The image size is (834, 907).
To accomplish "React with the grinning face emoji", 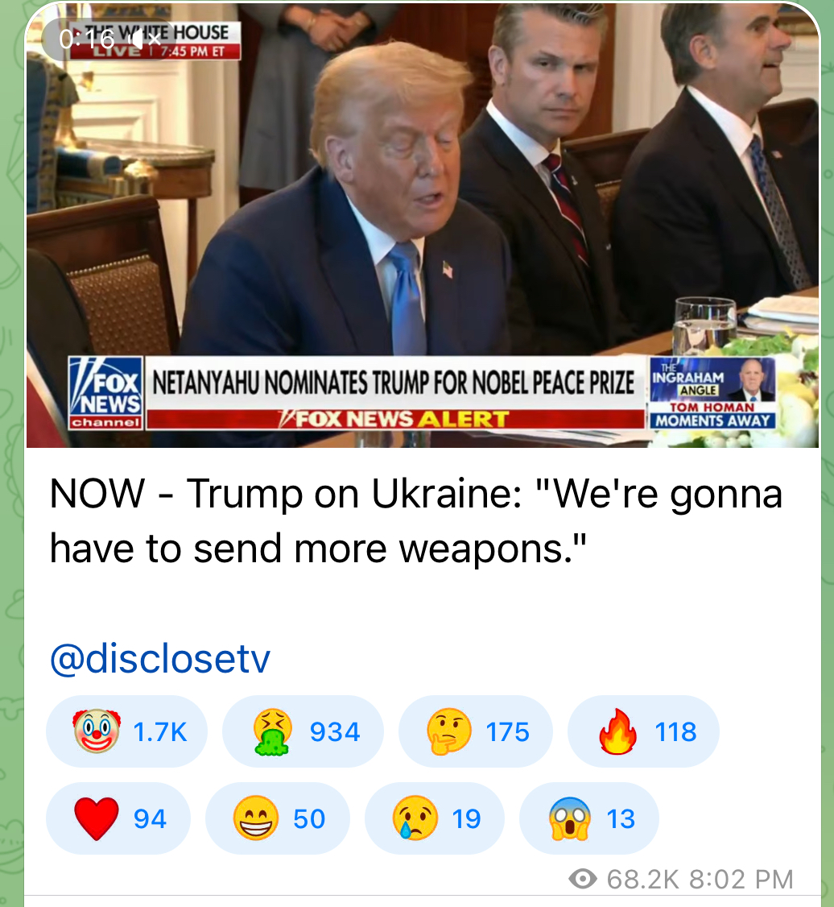I will (278, 818).
